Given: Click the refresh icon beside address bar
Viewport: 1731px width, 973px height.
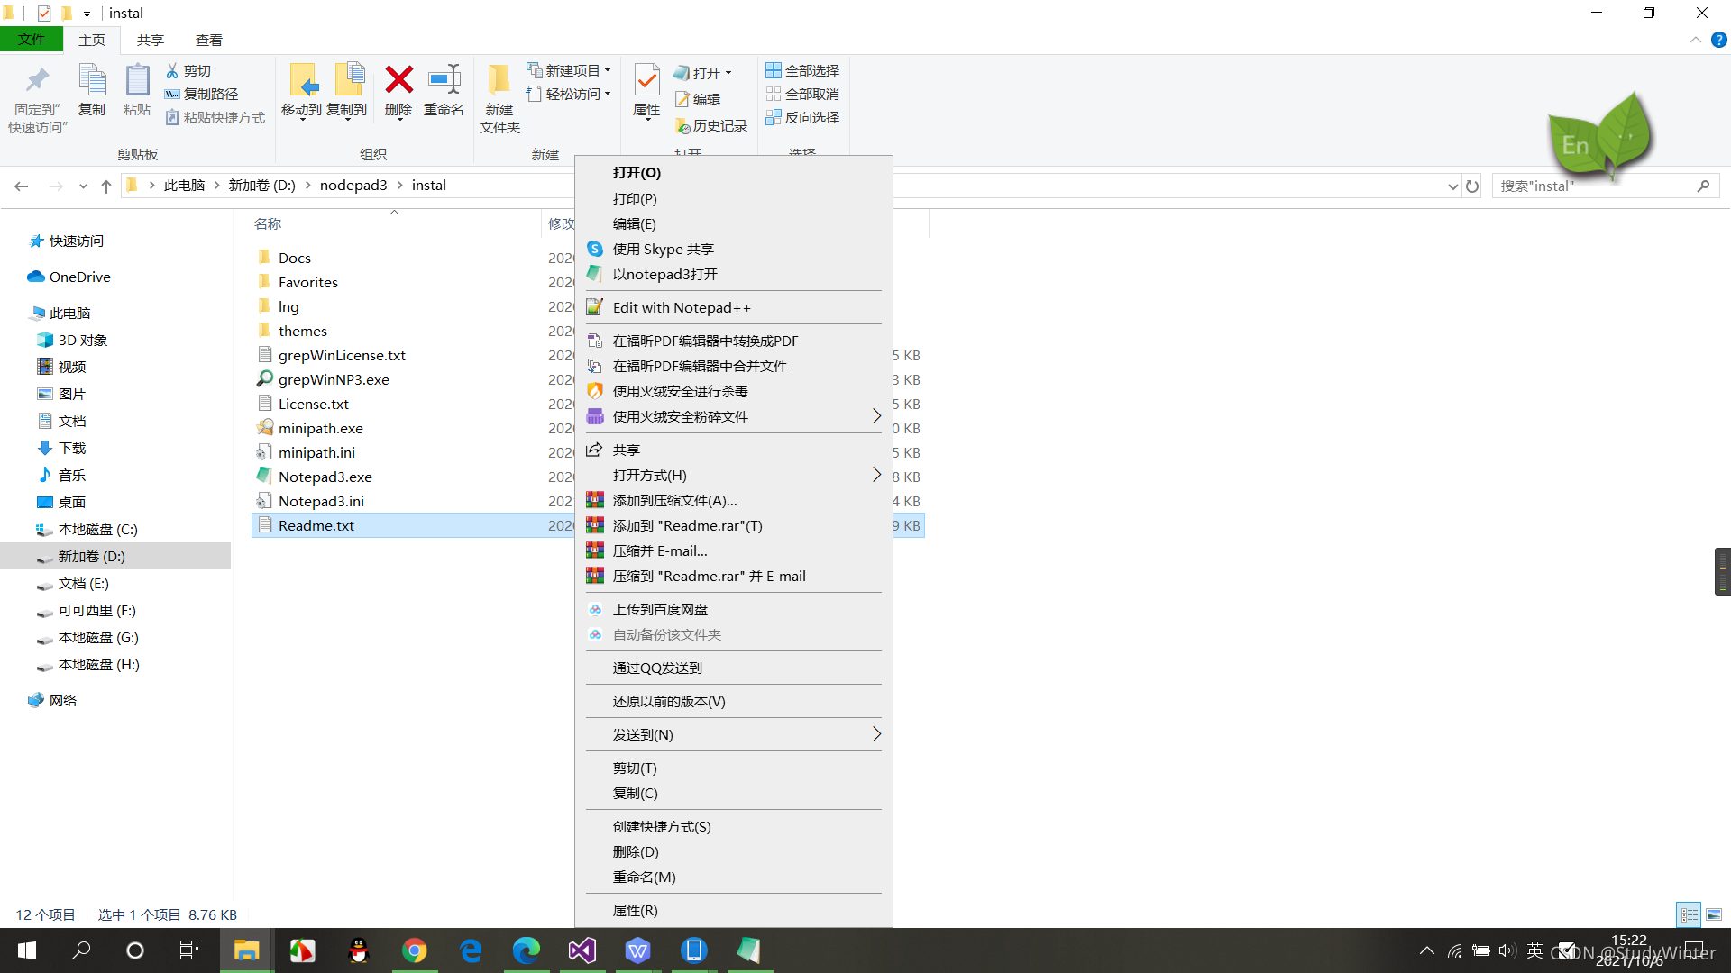Looking at the screenshot, I should tap(1472, 186).
